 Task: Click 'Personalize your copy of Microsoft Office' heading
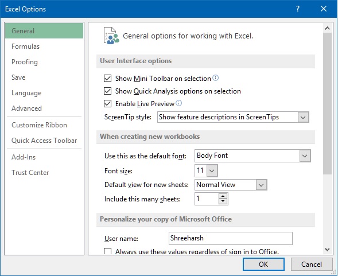166,219
